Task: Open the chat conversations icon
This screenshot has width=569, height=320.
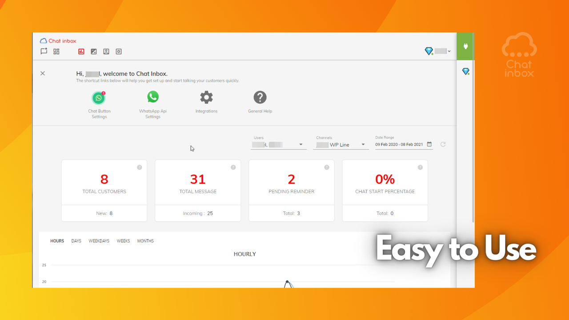Action: [x=44, y=51]
